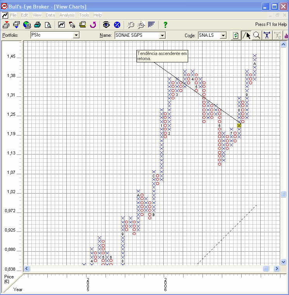Expand the Portfolio PSIc dropdown

tap(76, 35)
